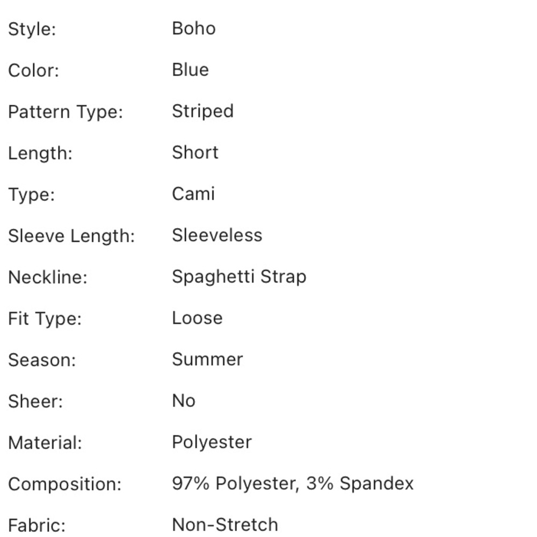Click the Spaghetti Strap neckline value
The image size is (537, 537).
click(239, 277)
